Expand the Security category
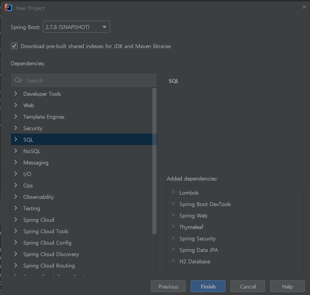The width and height of the screenshot is (310, 295). point(16,128)
